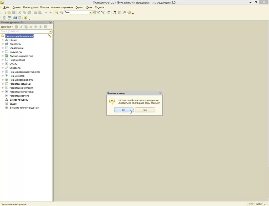Click the Save diskette toolbar icon
The image size is (269, 206).
(x=14, y=12)
